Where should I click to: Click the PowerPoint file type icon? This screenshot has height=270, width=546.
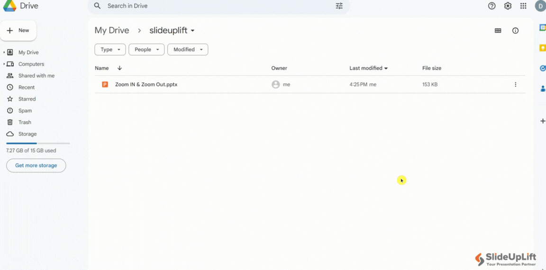coord(105,84)
